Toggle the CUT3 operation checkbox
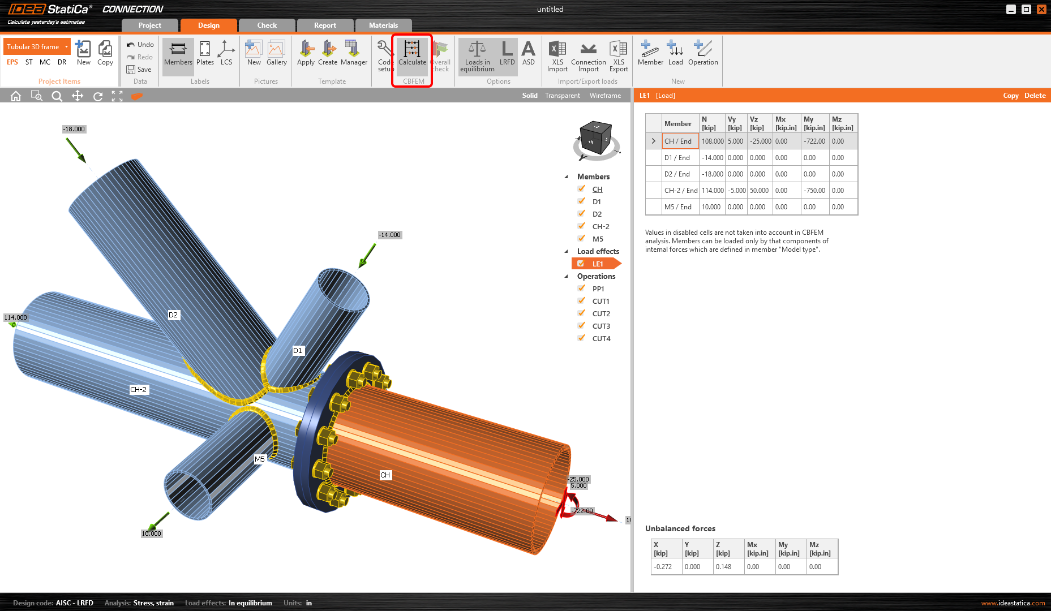Viewport: 1051px width, 611px height. 581,326
